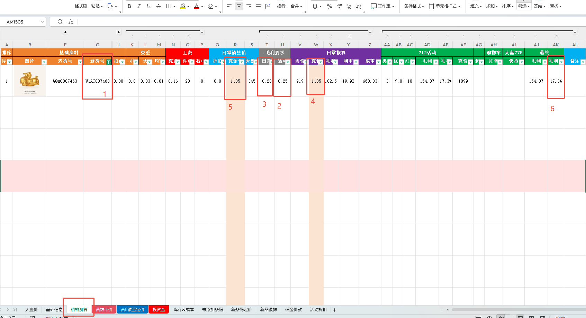Center align cell text horizontally

pos(239,6)
